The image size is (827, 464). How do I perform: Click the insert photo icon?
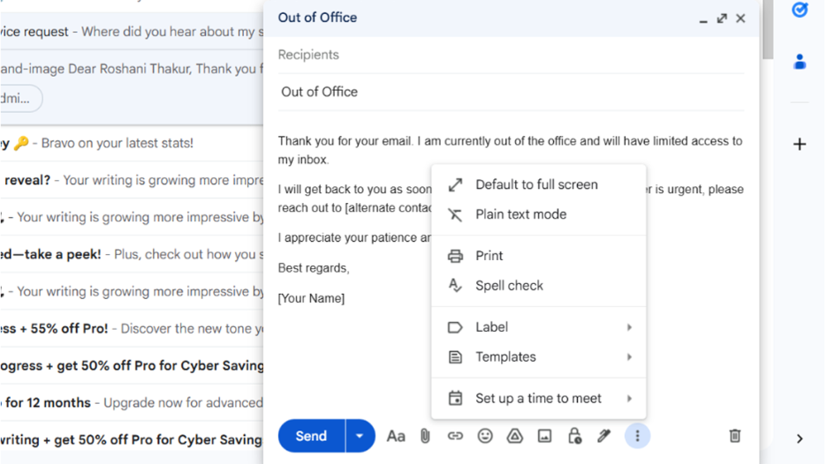click(x=544, y=436)
